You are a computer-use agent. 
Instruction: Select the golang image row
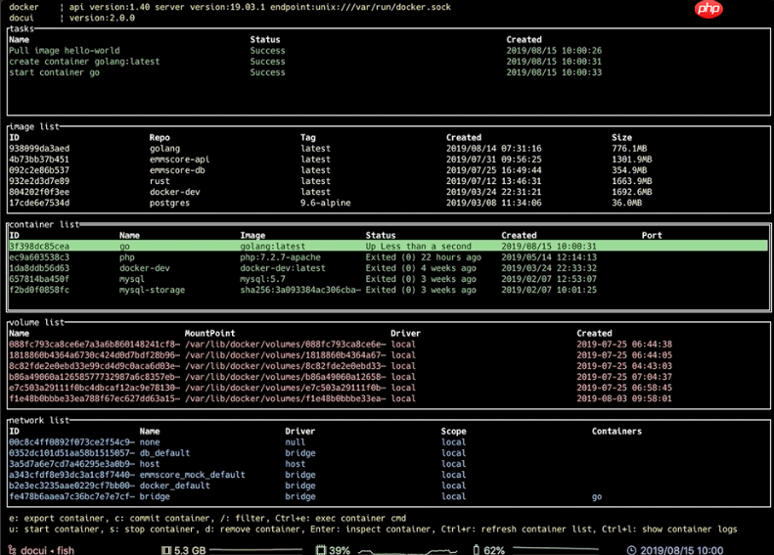388,148
